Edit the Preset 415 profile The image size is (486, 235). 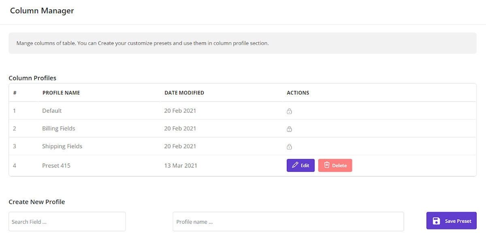coord(301,165)
